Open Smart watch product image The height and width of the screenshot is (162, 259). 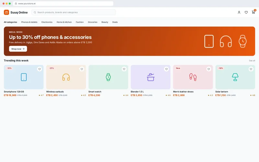[x=108, y=77]
